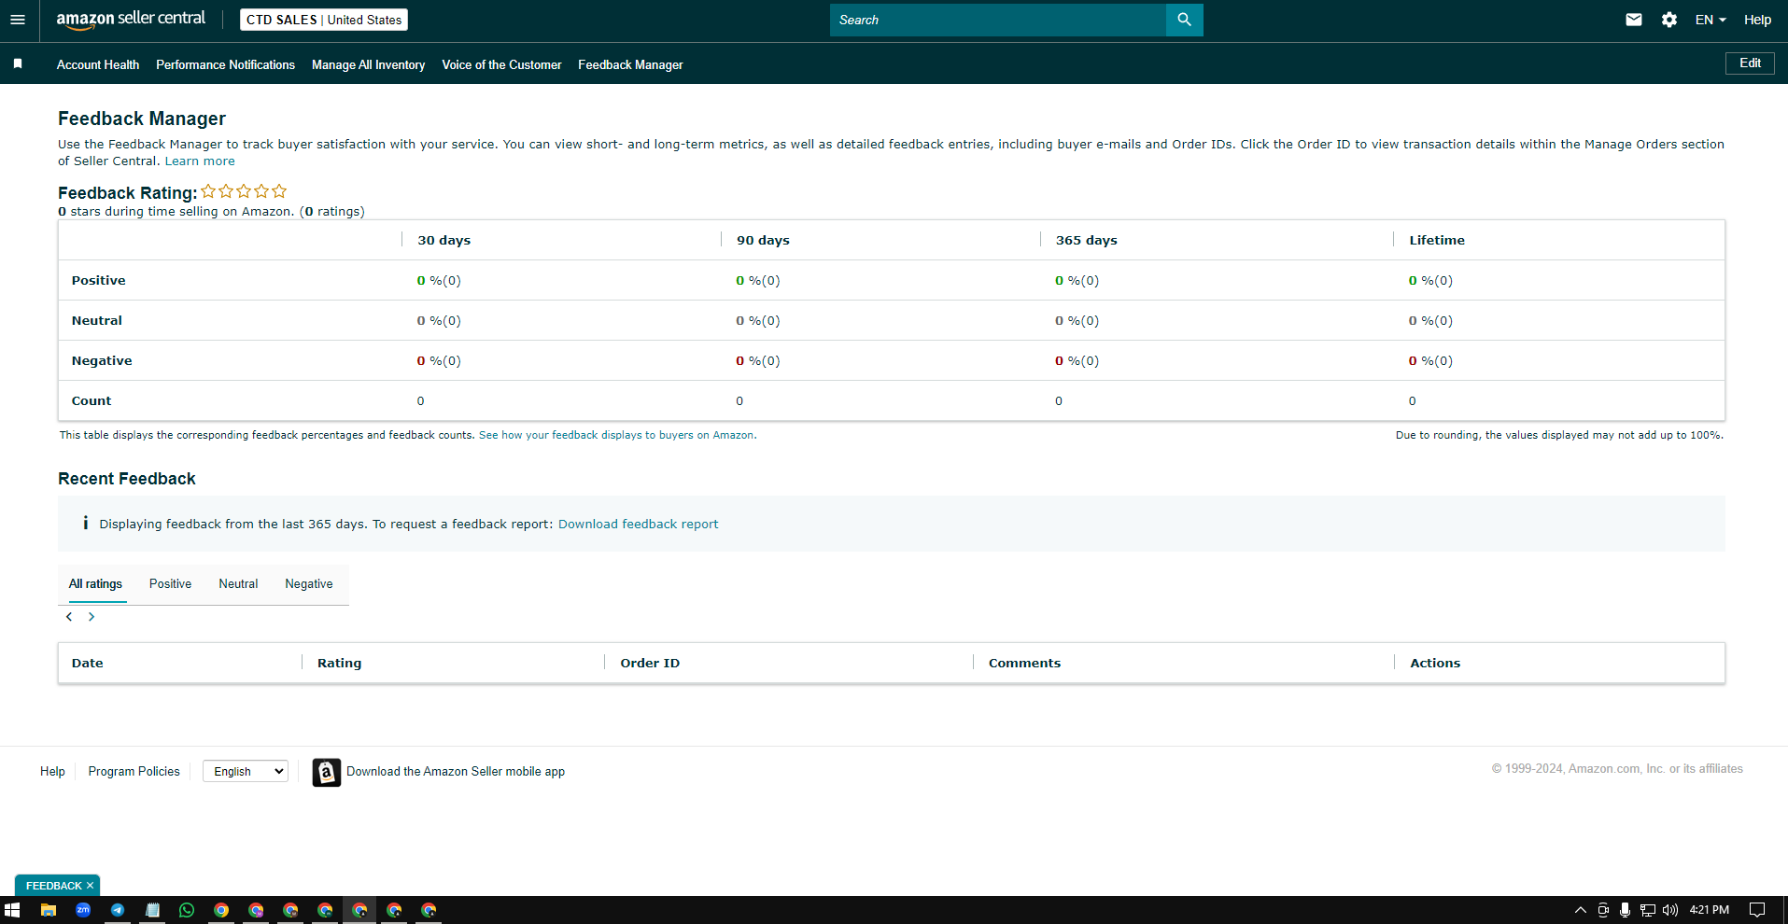Viewport: 1788px width, 924px height.
Task: Click Download the Amazon Seller mobile app
Action: click(x=456, y=771)
